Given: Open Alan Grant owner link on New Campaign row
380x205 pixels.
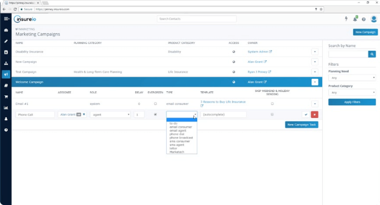Looking at the screenshot, I should click(x=257, y=62).
